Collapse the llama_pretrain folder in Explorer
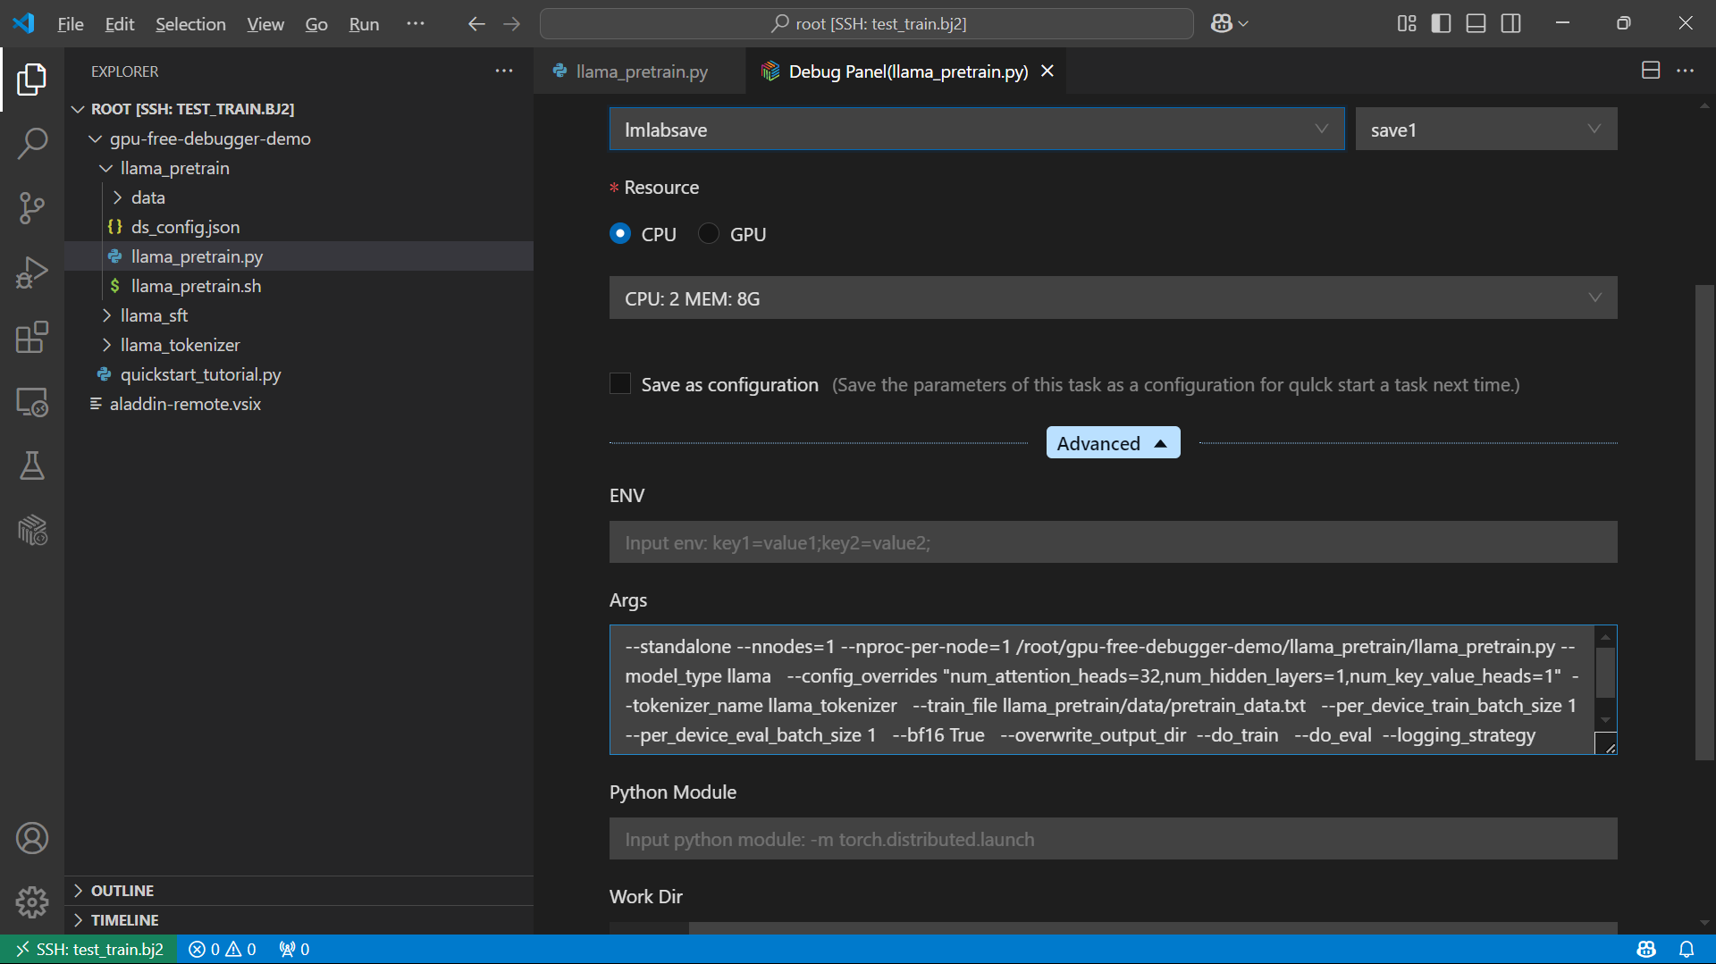 pos(106,168)
